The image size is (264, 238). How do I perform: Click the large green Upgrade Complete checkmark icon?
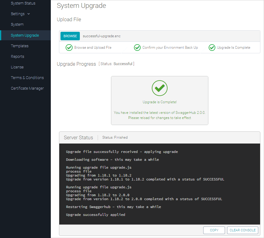pyautogui.click(x=159, y=88)
